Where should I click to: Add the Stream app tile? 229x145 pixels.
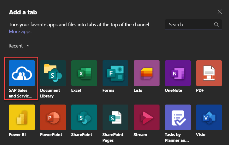[147, 117]
